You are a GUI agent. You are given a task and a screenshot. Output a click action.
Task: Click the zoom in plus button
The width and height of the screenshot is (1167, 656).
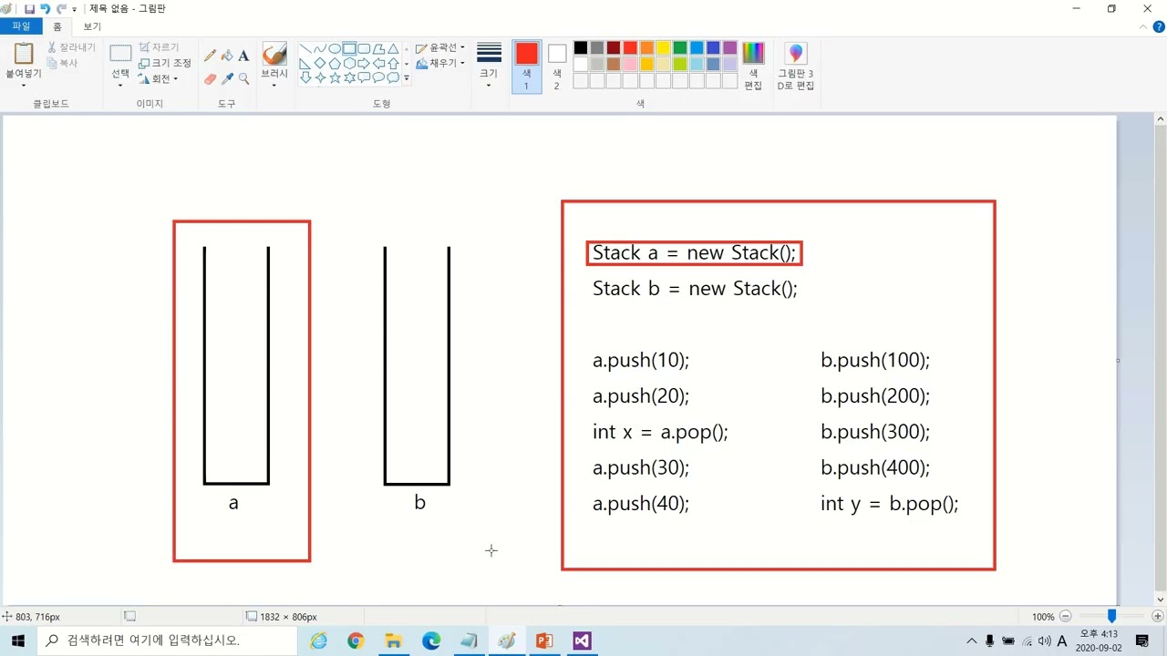(1158, 617)
